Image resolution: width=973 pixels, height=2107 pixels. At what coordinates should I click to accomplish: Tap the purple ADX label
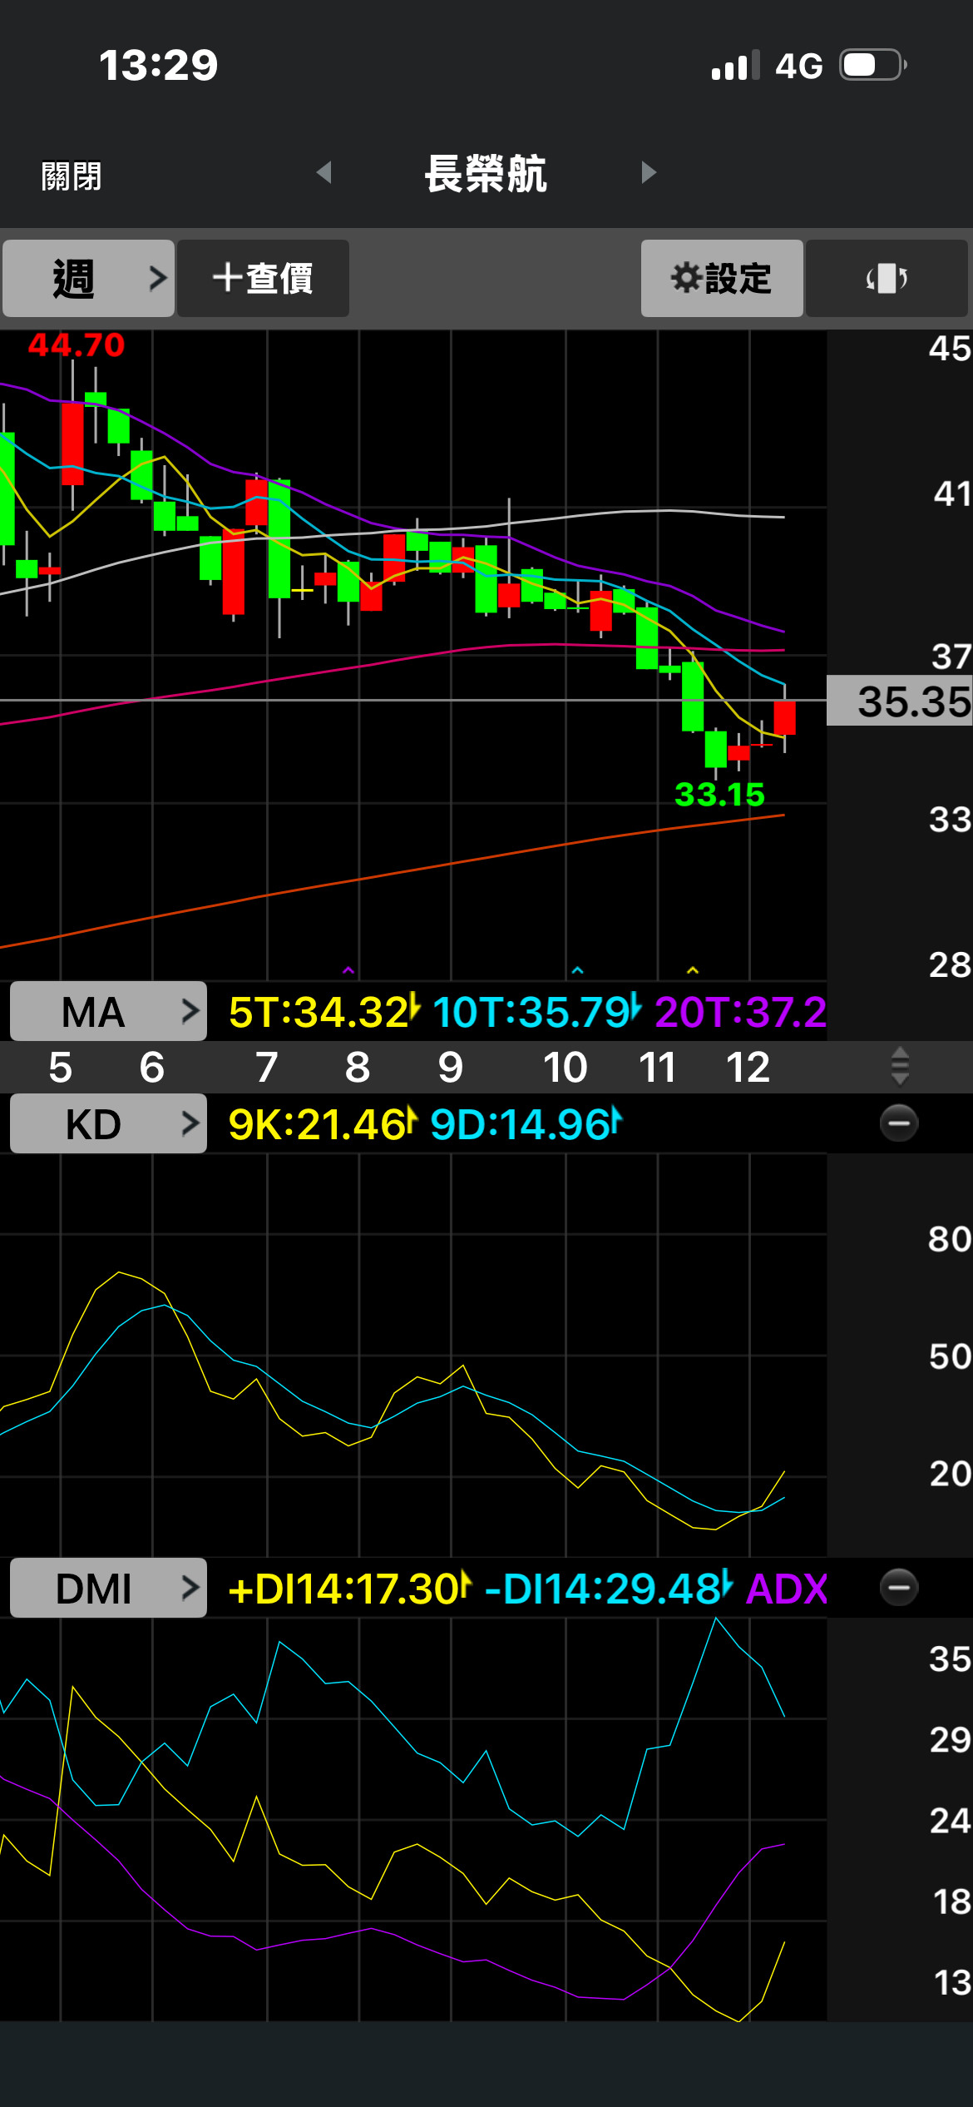(787, 1589)
